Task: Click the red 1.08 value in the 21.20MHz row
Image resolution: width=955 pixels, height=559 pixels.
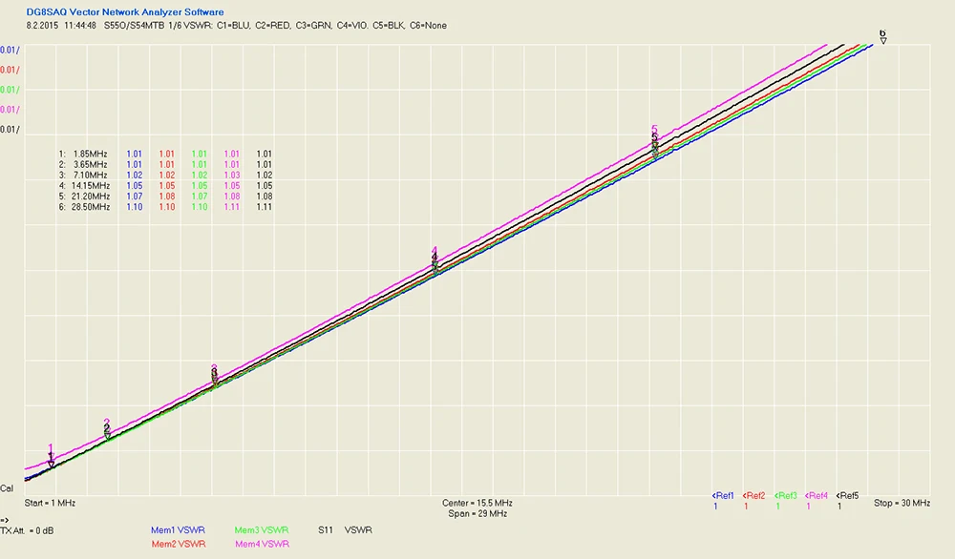Action: [x=167, y=197]
